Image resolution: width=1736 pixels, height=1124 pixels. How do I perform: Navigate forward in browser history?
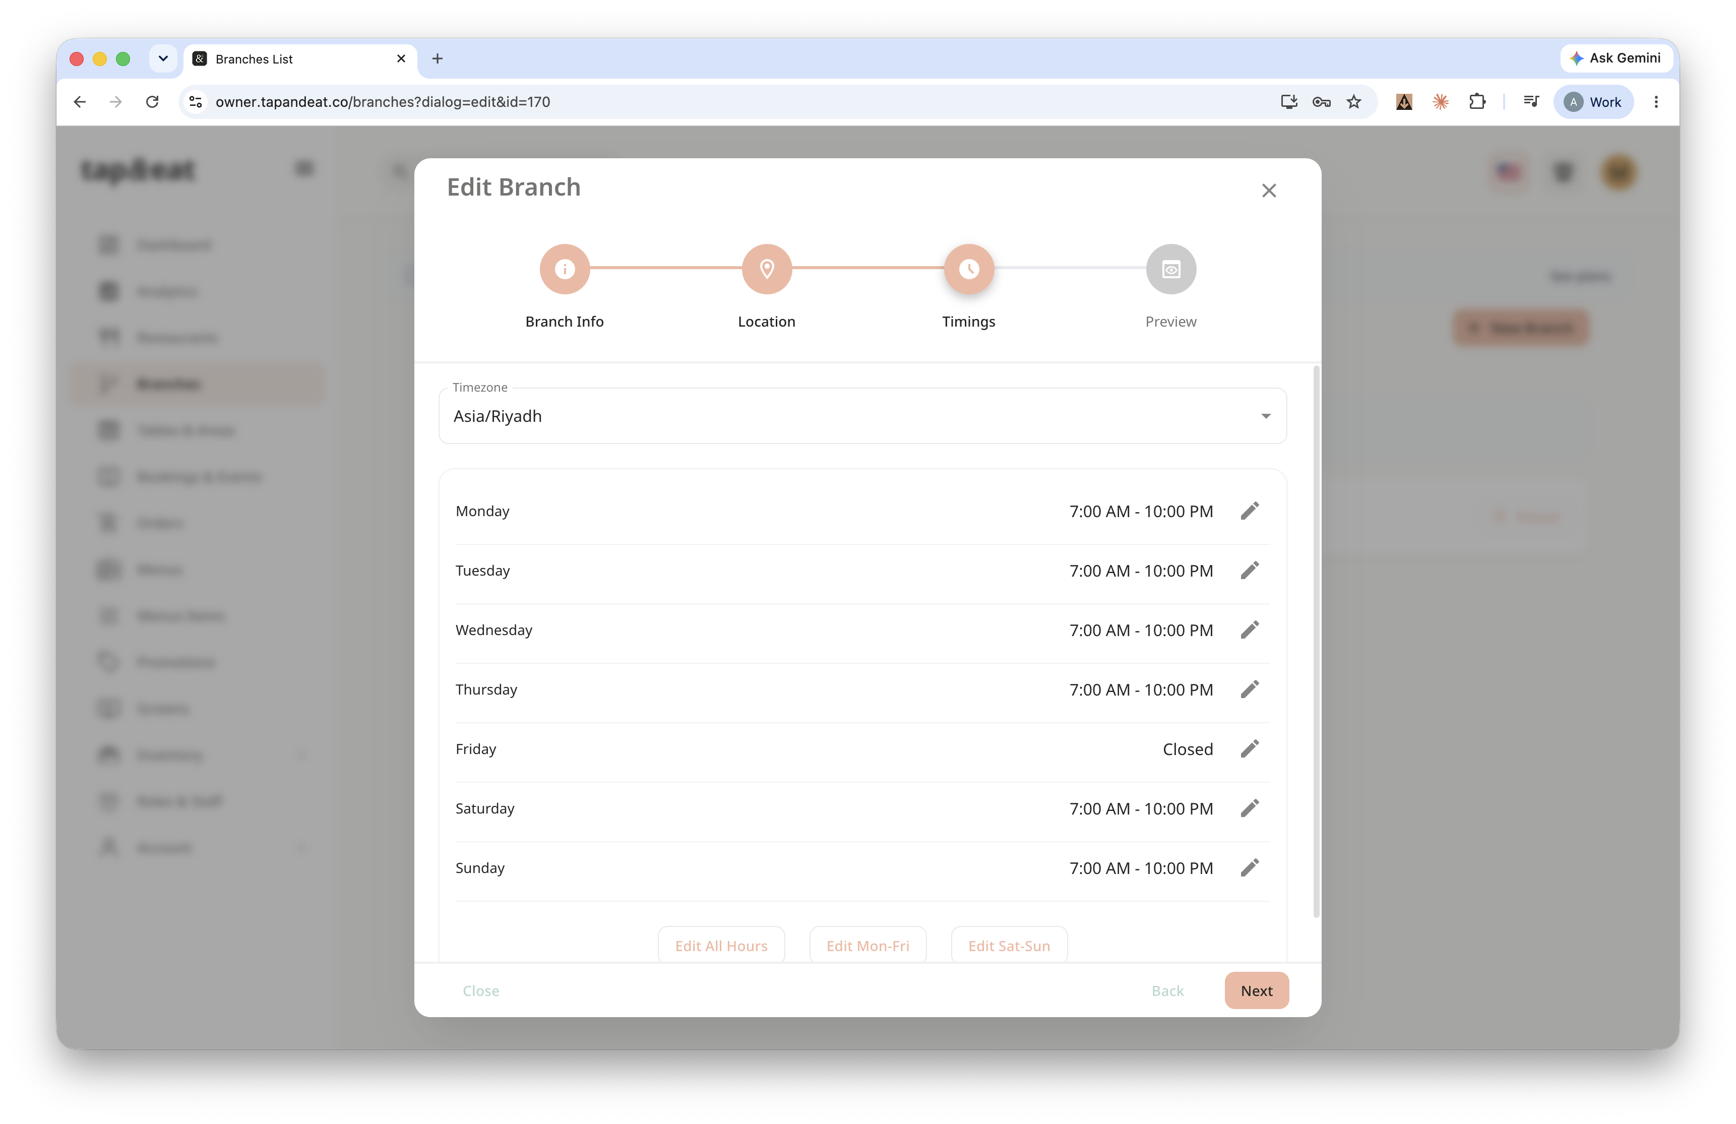click(x=115, y=101)
